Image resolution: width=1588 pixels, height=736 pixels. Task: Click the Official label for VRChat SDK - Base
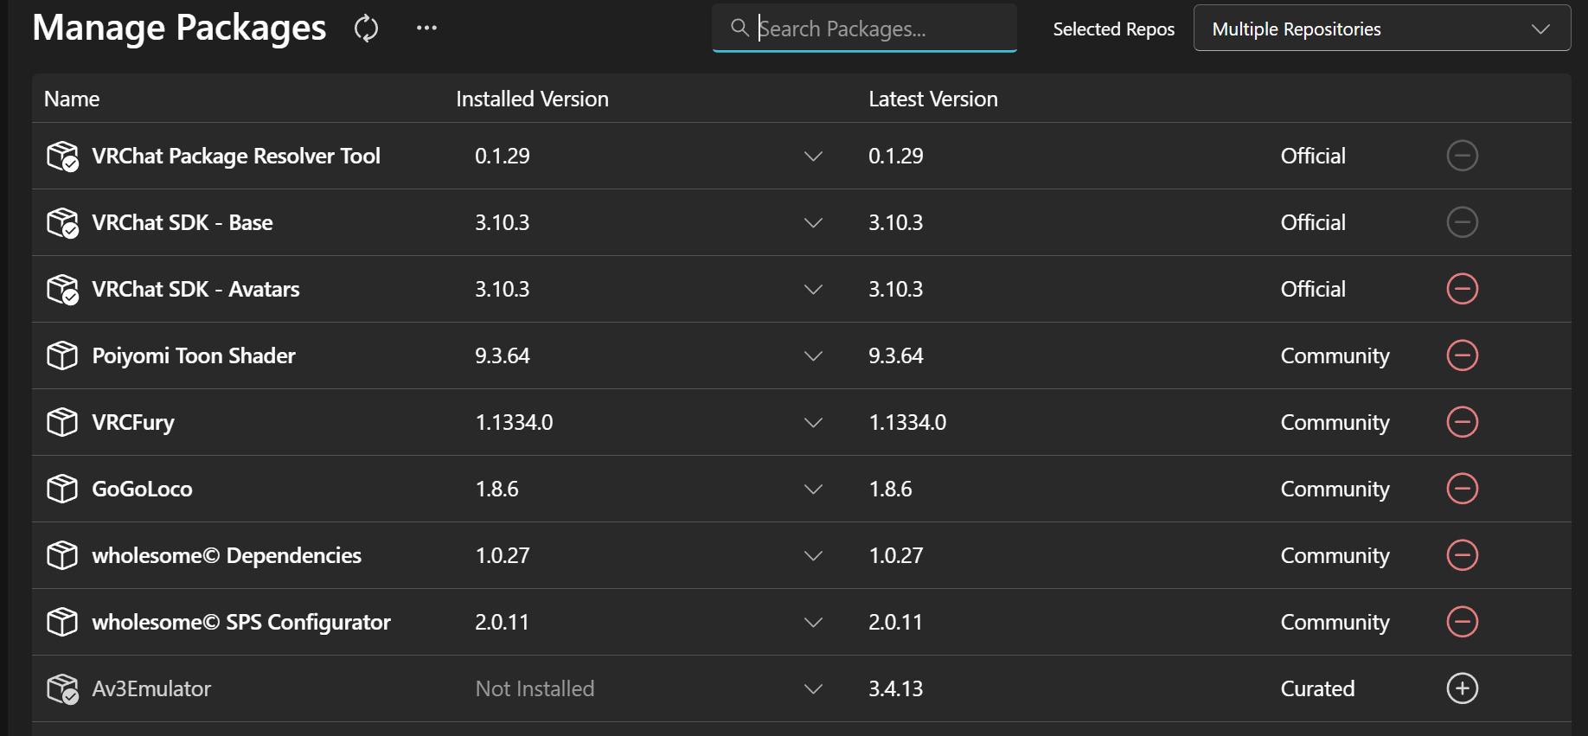[x=1313, y=222]
